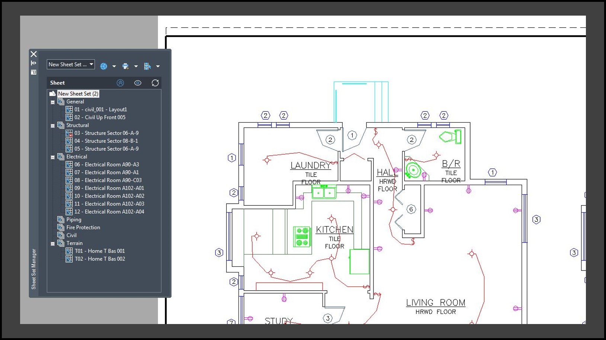Click the collapse-all double chevron icon
606x340 pixels.
tap(120, 83)
